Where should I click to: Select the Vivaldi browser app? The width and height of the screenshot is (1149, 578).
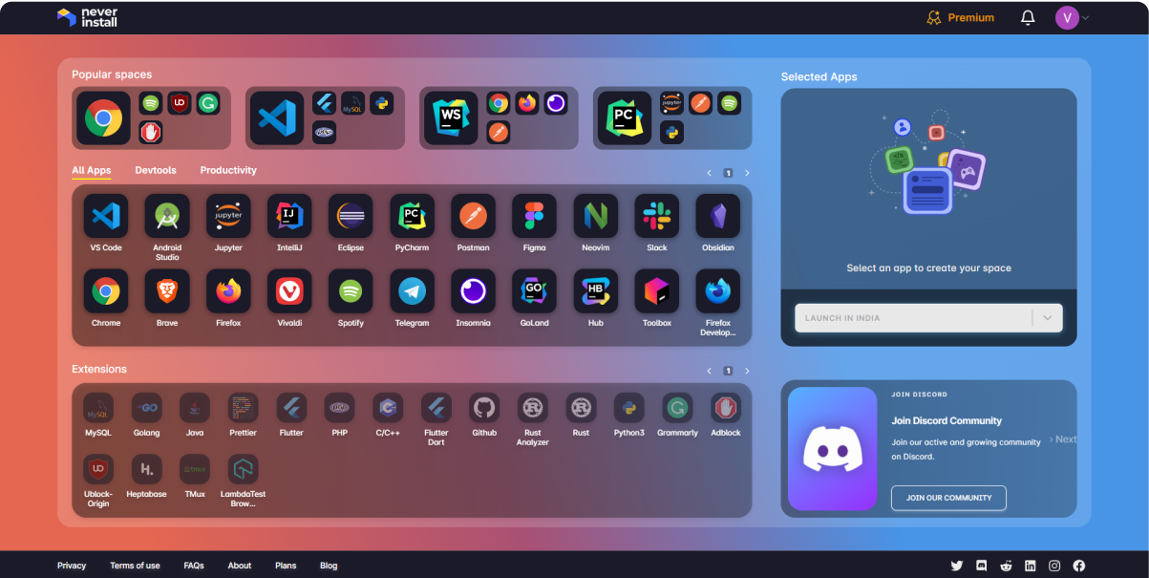pos(289,291)
